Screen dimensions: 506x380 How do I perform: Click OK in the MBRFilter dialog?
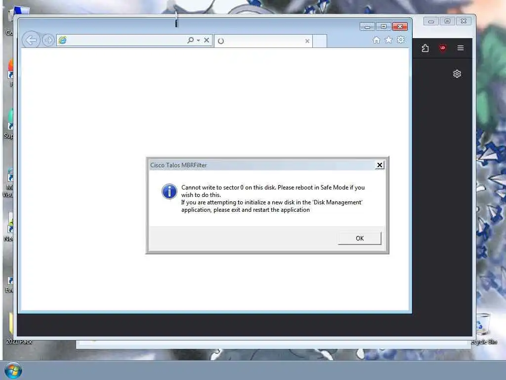359,238
